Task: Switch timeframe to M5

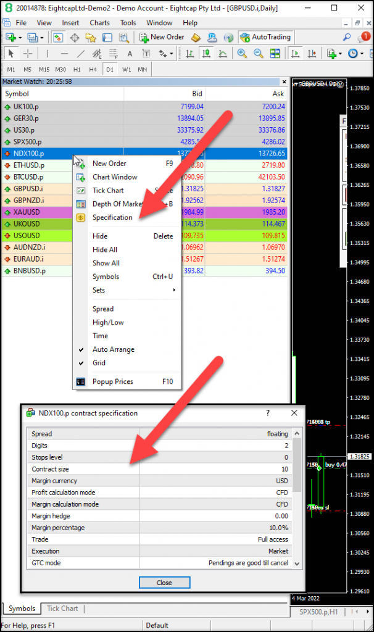Action: (27, 69)
